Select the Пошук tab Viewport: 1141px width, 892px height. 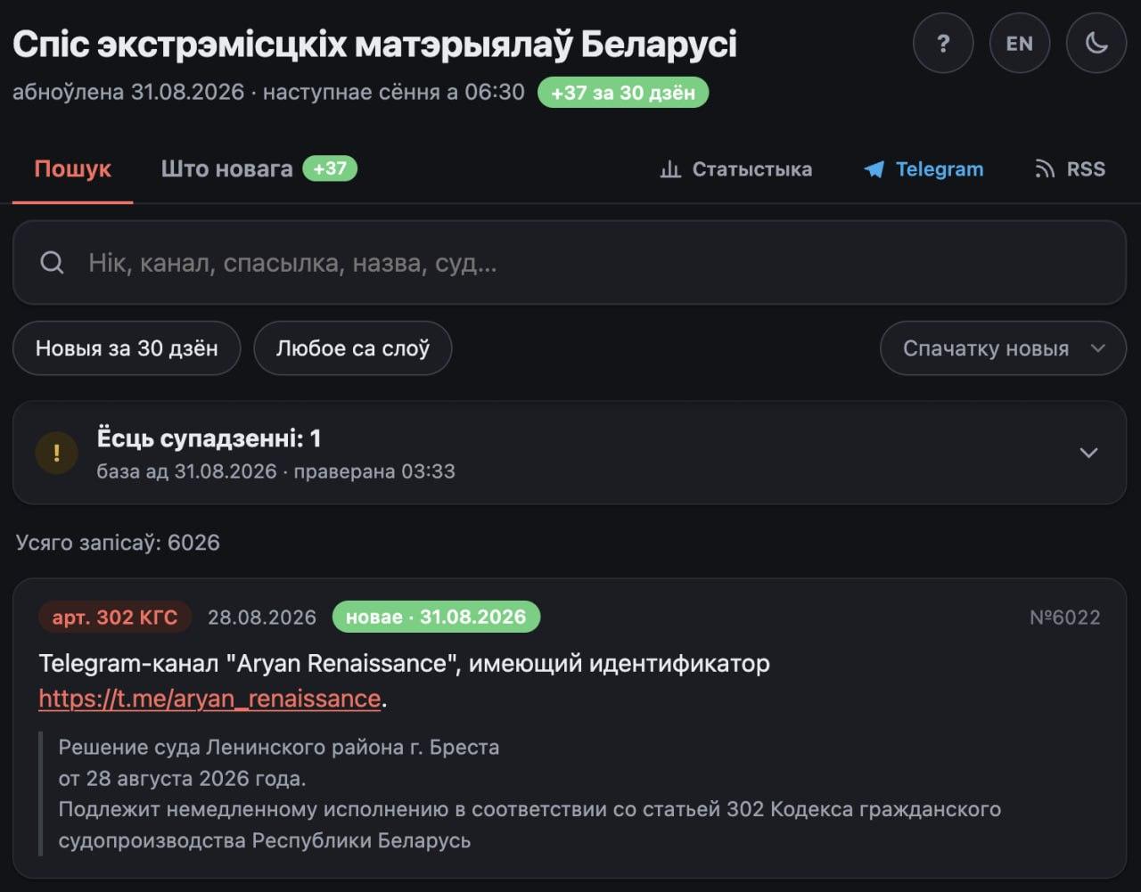73,169
